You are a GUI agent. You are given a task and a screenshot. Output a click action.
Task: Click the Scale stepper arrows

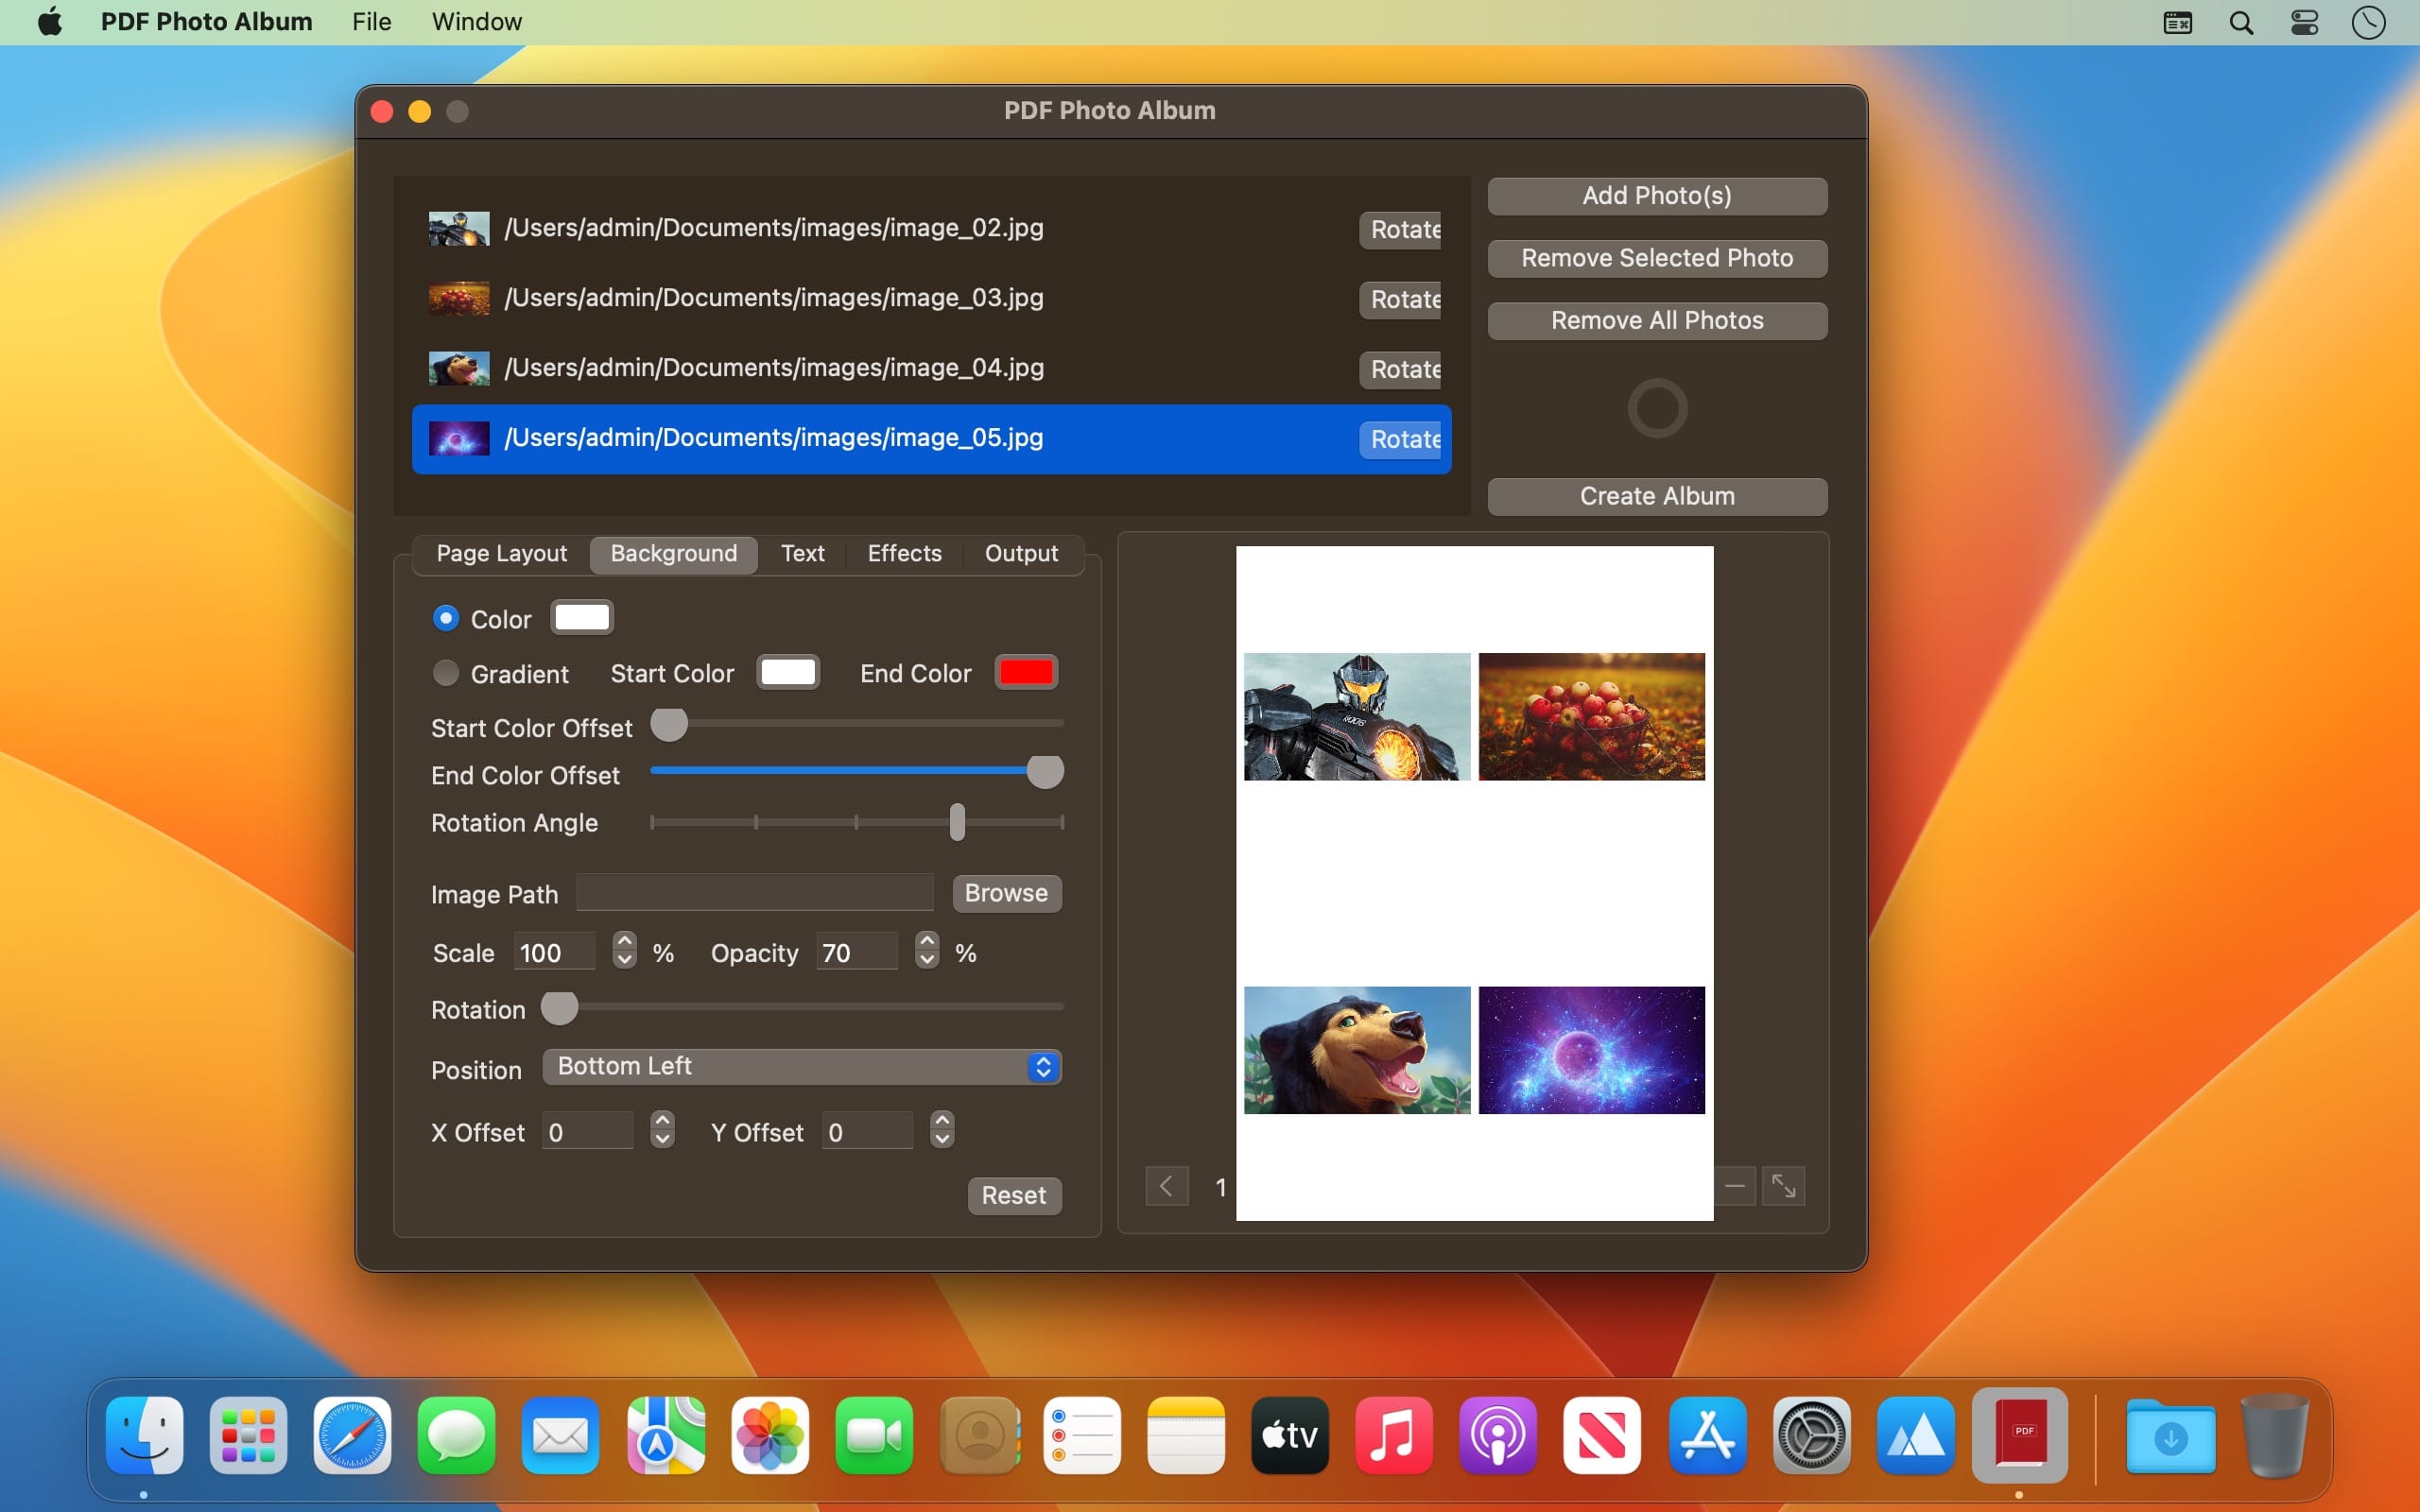click(x=624, y=950)
